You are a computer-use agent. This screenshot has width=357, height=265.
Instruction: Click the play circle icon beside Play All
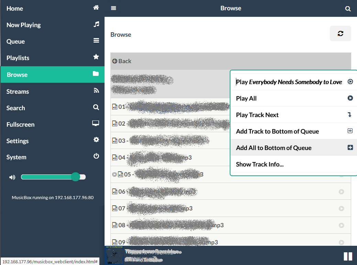coord(350,98)
